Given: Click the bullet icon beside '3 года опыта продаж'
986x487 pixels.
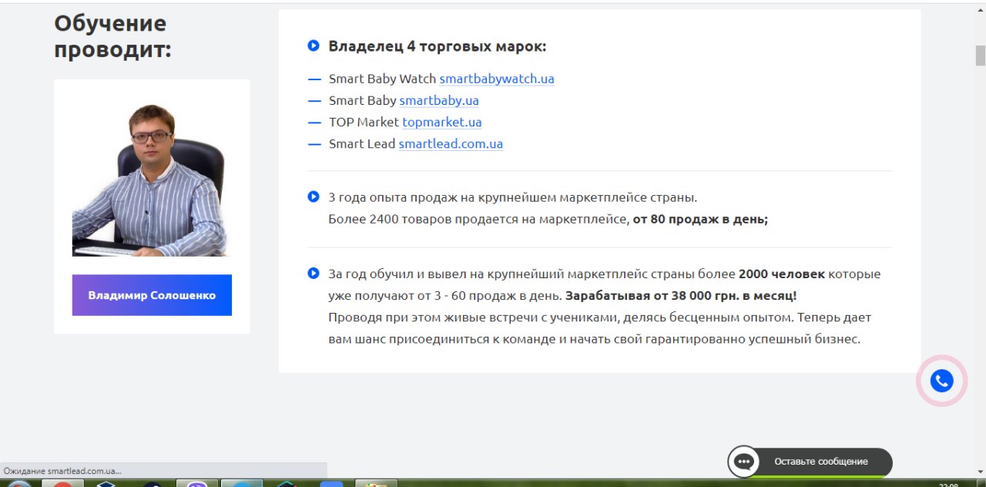Looking at the screenshot, I should tap(314, 196).
